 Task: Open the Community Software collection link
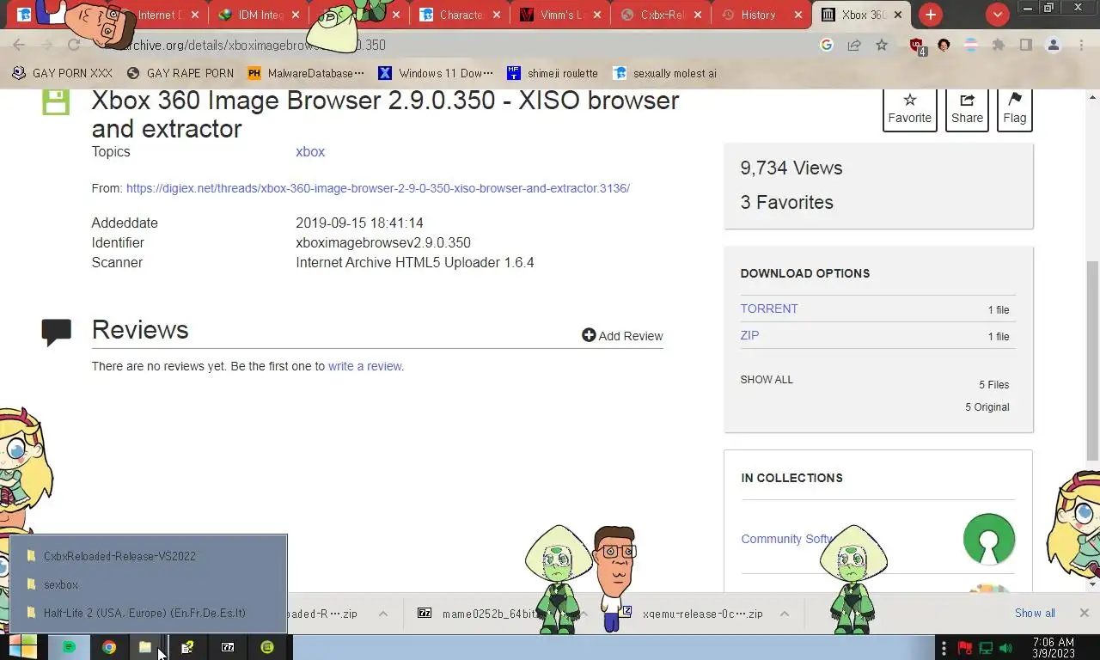point(787,539)
